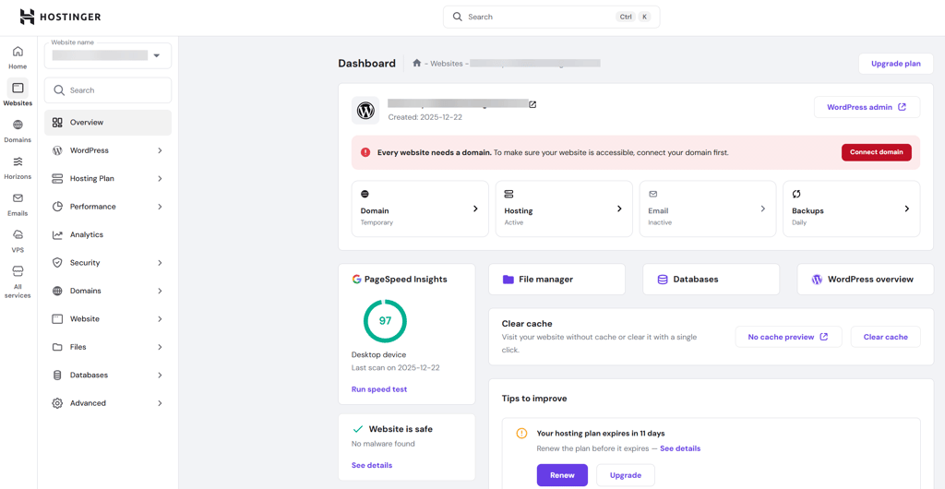Click the Google icon near PageSpeed Insights
945x489 pixels.
pos(356,280)
